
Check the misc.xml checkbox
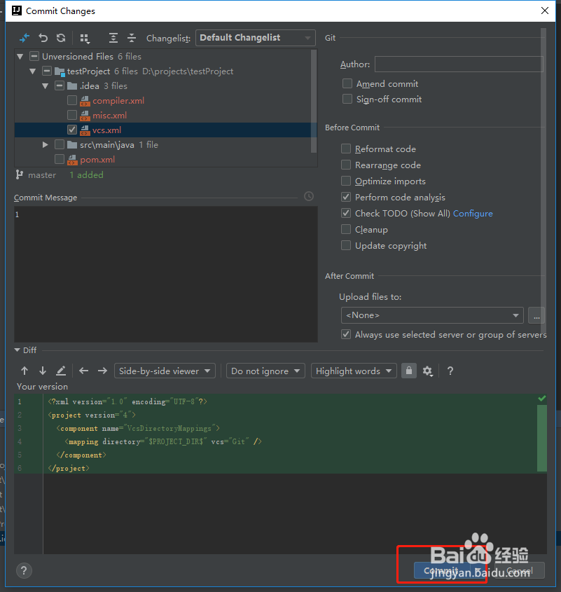pyautogui.click(x=72, y=115)
